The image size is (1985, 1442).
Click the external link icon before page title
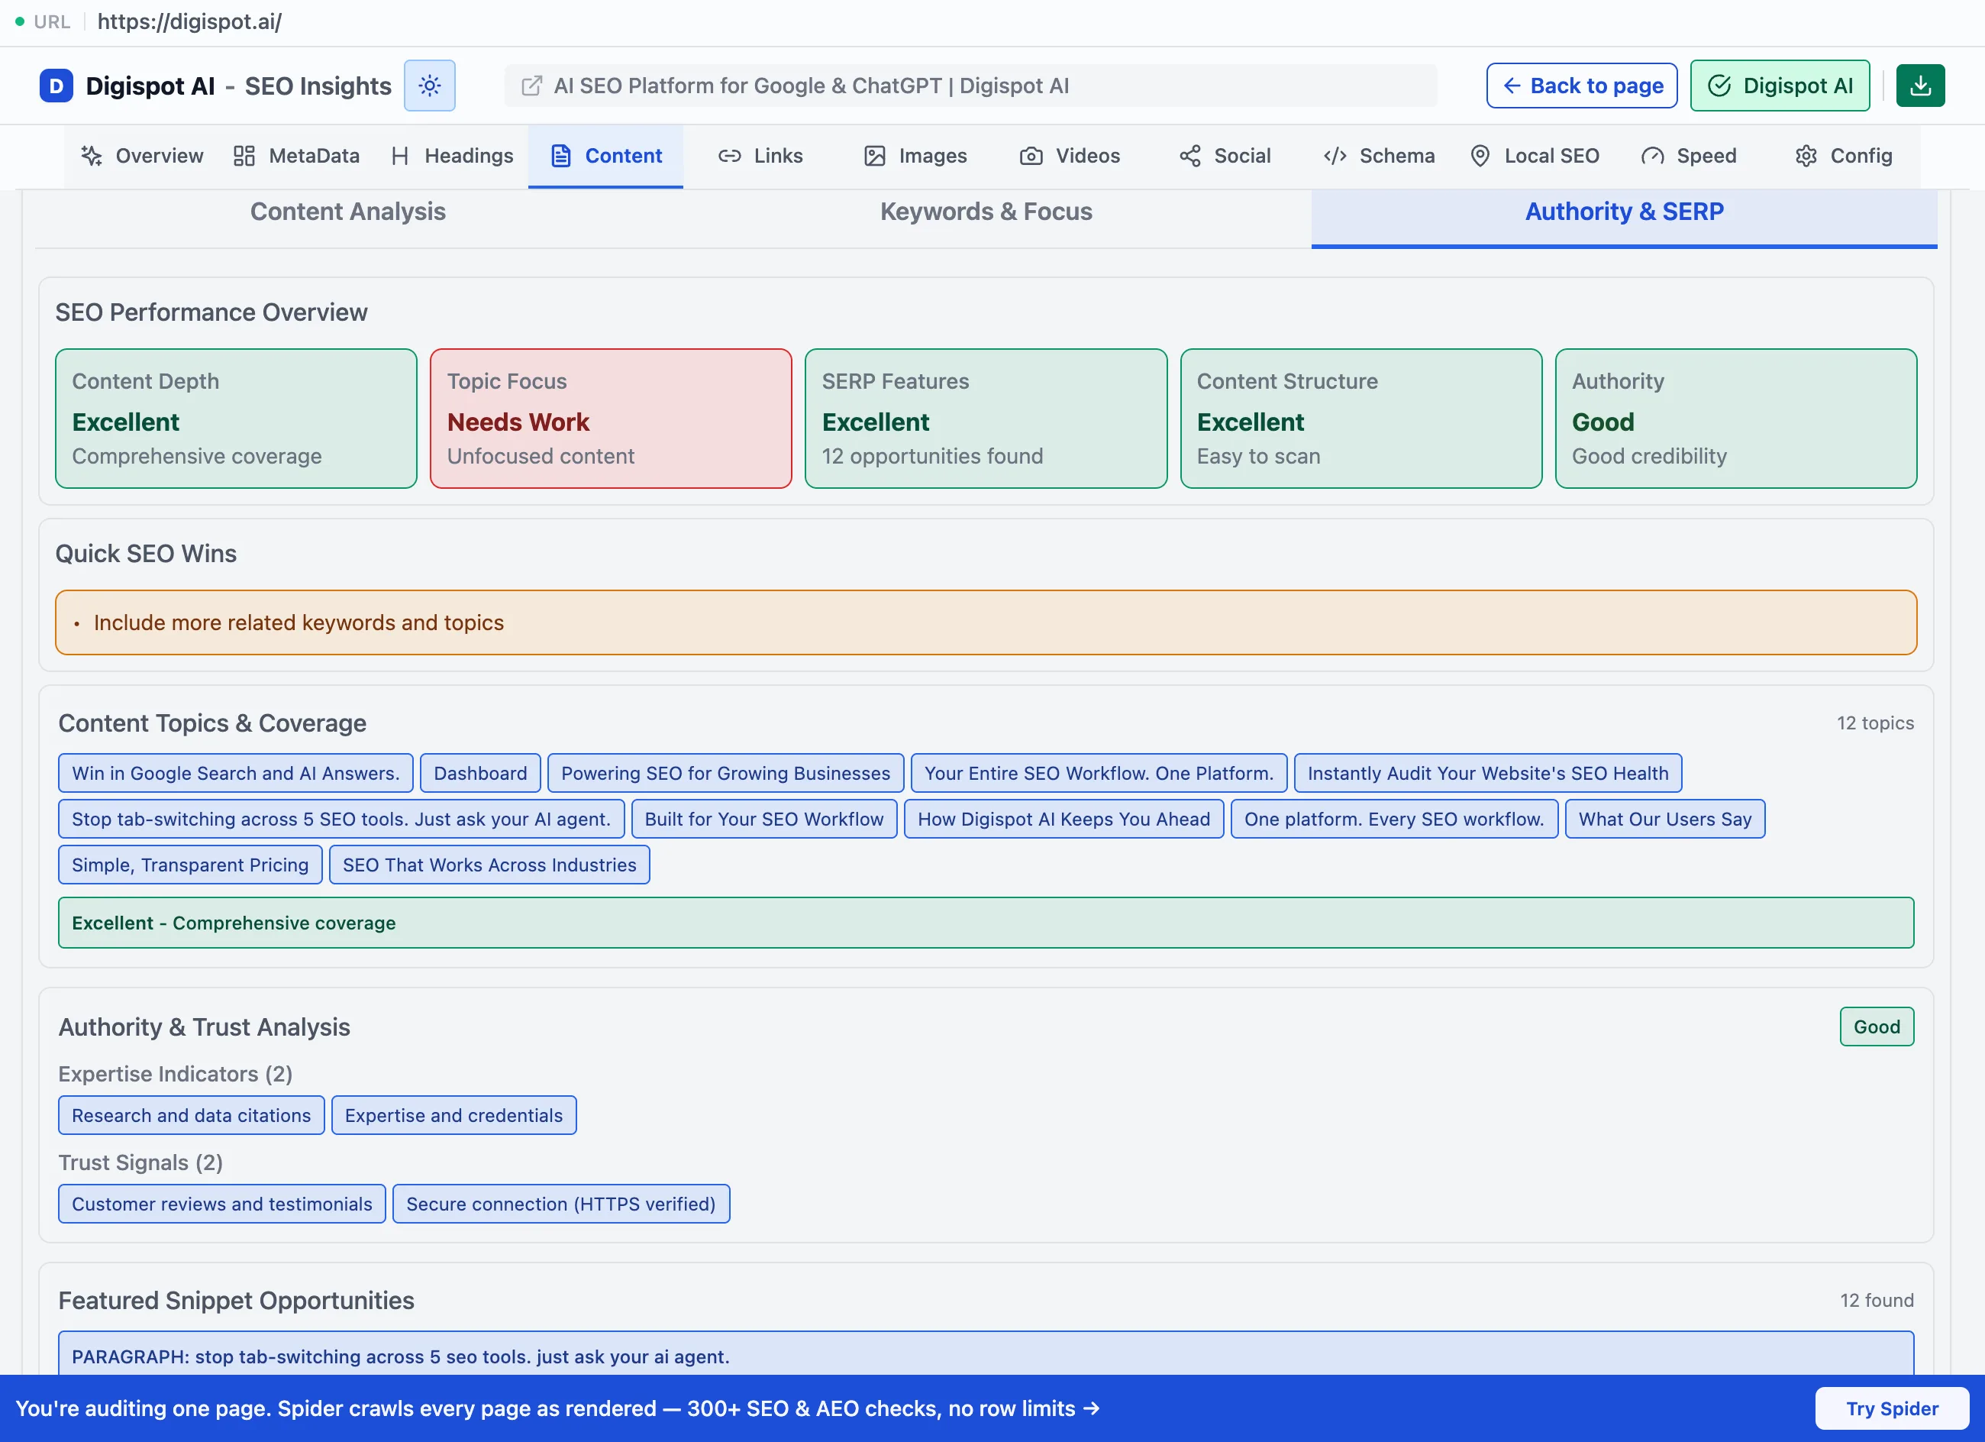(x=531, y=86)
